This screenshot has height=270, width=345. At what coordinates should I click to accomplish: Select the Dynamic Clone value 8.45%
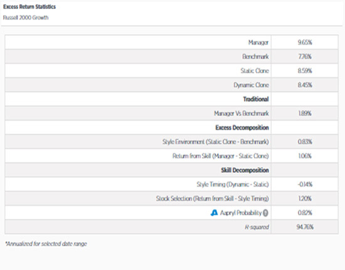click(305, 85)
